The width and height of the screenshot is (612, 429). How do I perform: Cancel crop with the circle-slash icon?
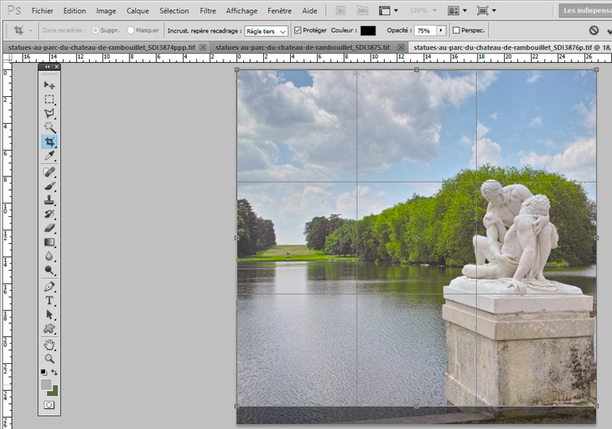pos(594,30)
